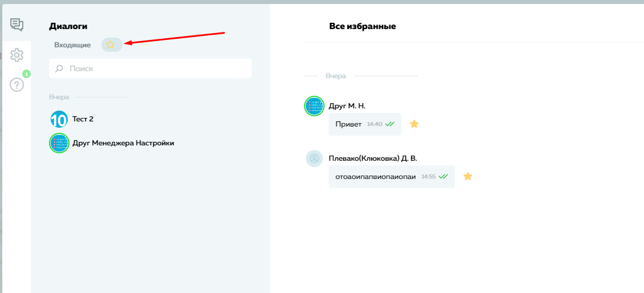The height and width of the screenshot is (293, 644).
Task: Click Друг Менеджера Настройки avatar in list
Action: [x=59, y=143]
